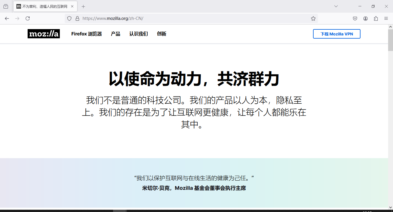Viewport: 393px width, 212px height.
Task: Save page to Pocket
Action: click(355, 18)
